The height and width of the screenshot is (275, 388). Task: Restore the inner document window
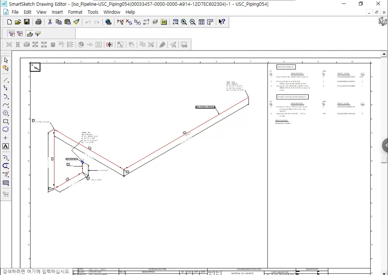[x=376, y=12]
